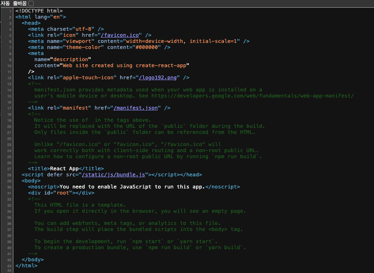Click rel="manifest" attribute text
This screenshot has height=273, width=374.
pyautogui.click(x=69, y=108)
